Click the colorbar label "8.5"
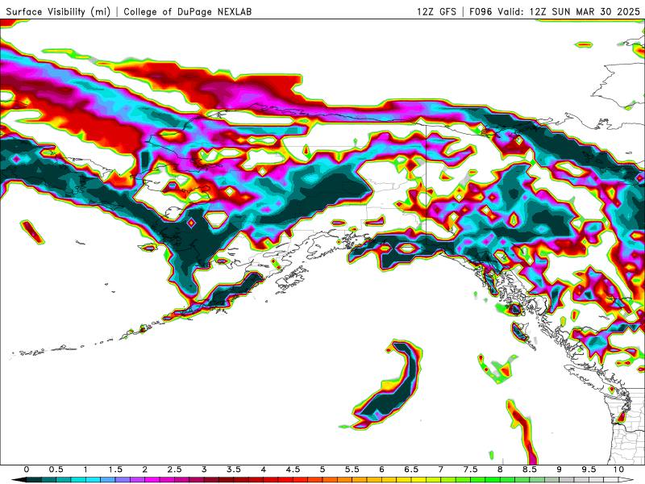The image size is (645, 484). coord(530,469)
